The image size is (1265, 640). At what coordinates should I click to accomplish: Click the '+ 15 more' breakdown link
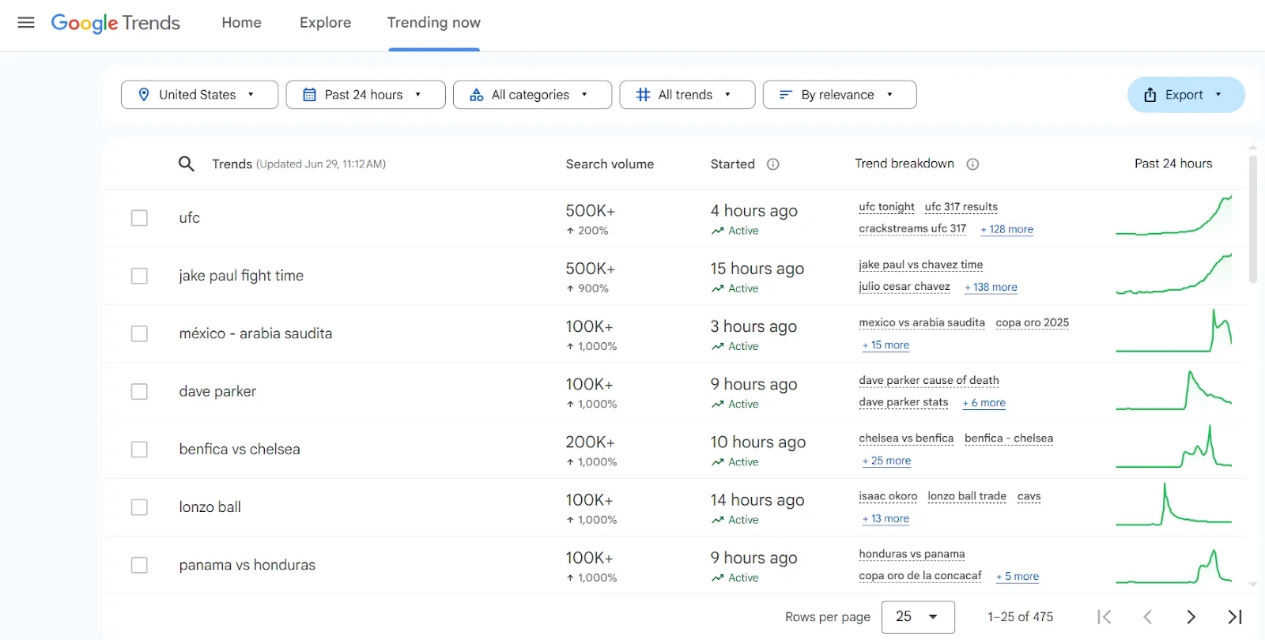click(885, 345)
